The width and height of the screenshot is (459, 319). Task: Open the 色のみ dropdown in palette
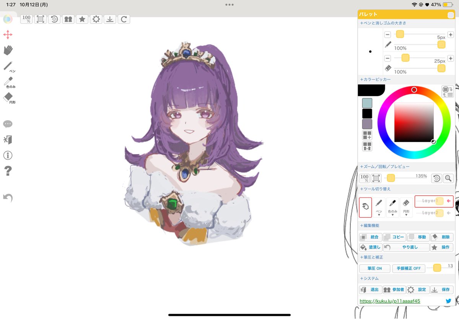392,208
